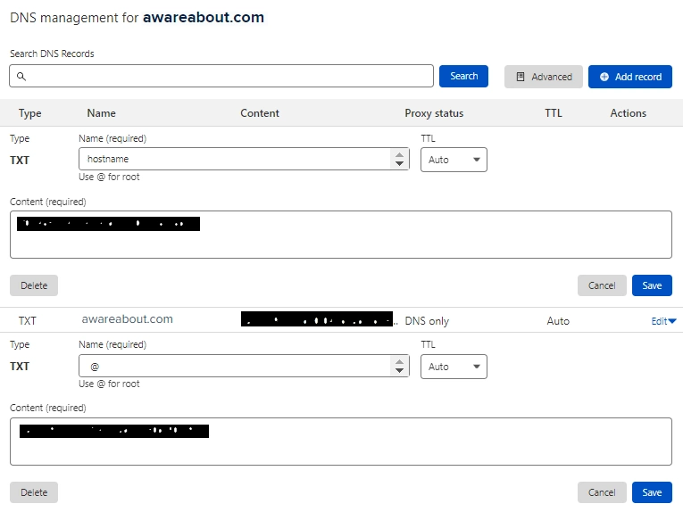Click the Content column header

(260, 113)
